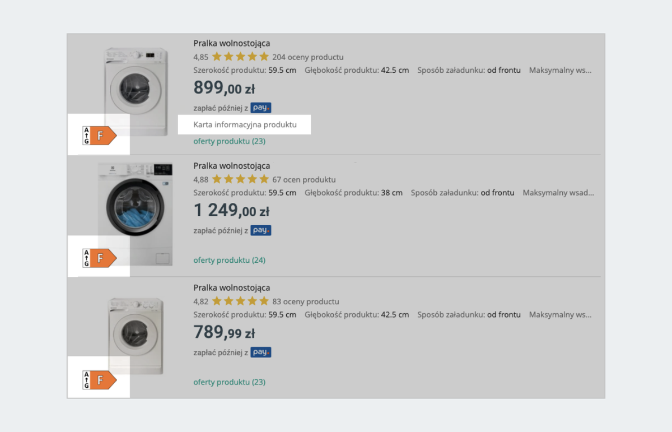Screen dimensions: 672x432
Task: Click the star rating next to 4,85
Action: click(x=240, y=57)
